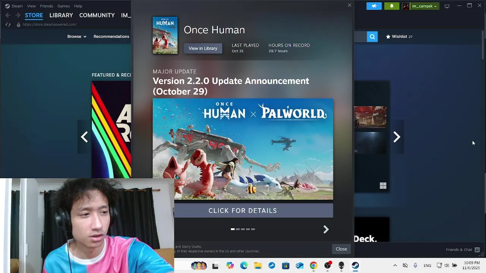Open the announcements megaphone button
The width and height of the screenshot is (486, 273).
(x=374, y=6)
